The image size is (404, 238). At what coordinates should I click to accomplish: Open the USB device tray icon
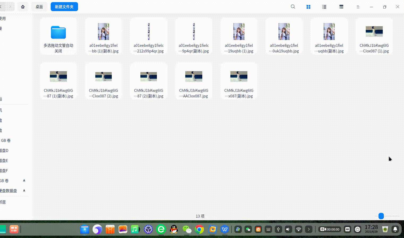coord(278,229)
